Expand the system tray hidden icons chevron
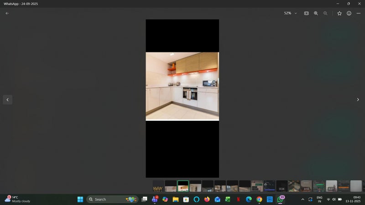Screen dimensions: 365x205 pyautogui.click(x=302, y=200)
